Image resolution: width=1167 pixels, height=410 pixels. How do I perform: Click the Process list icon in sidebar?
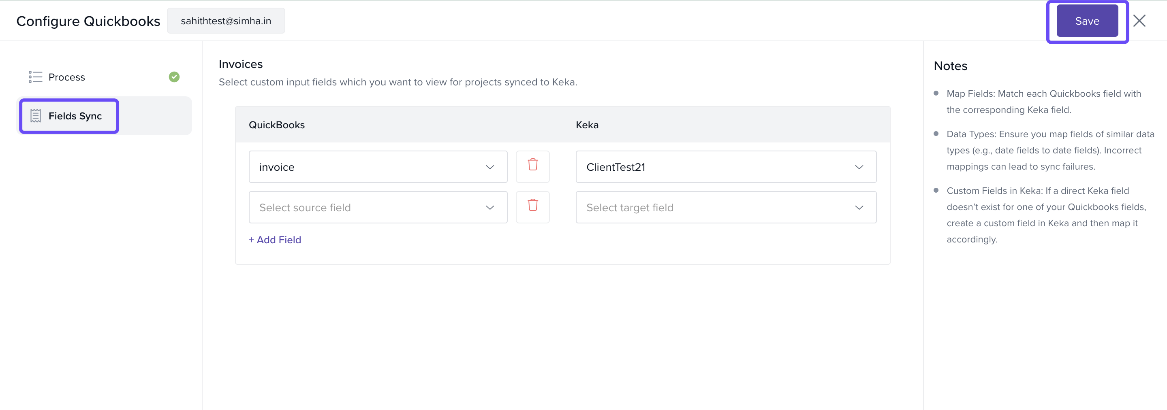coord(35,77)
